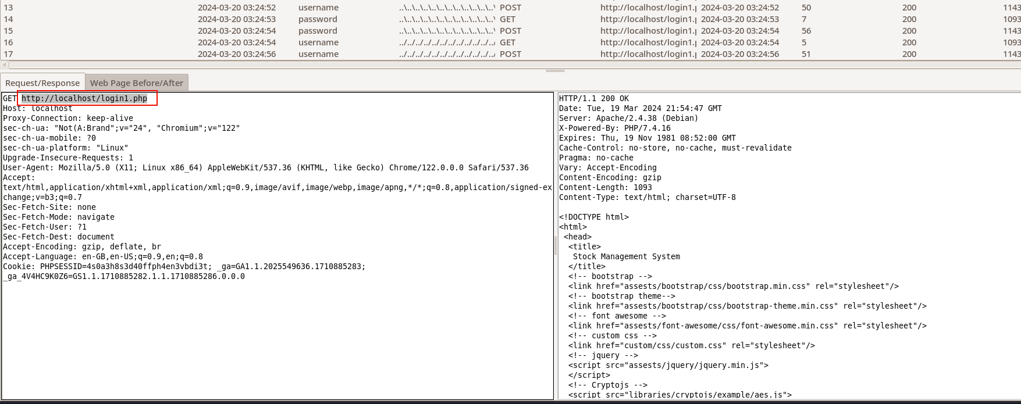Click row ID 17 in the table

pos(8,54)
